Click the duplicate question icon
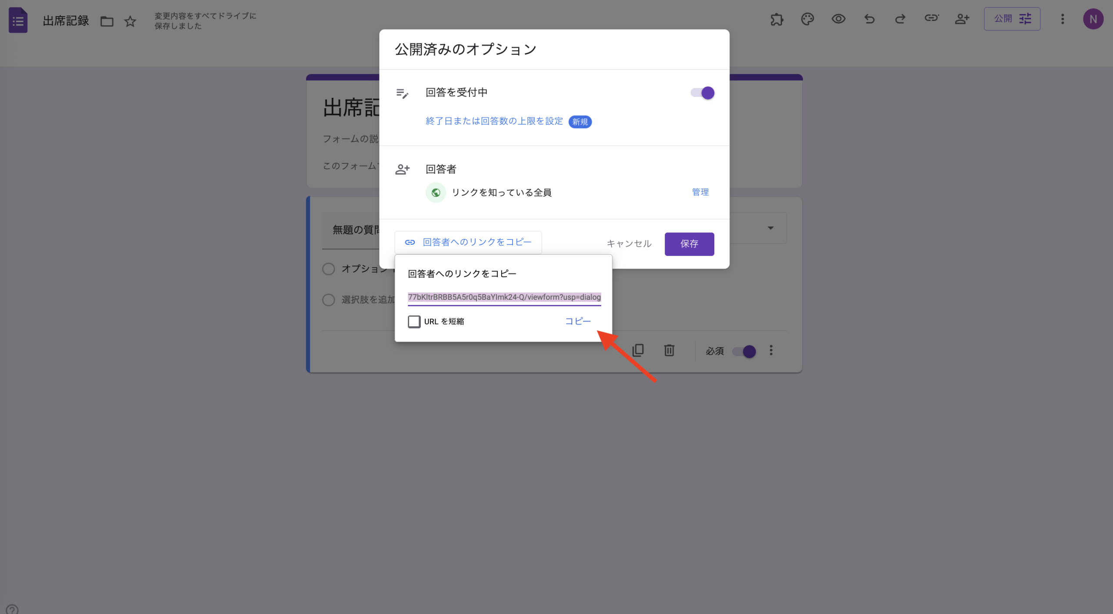This screenshot has width=1113, height=614. [x=638, y=350]
